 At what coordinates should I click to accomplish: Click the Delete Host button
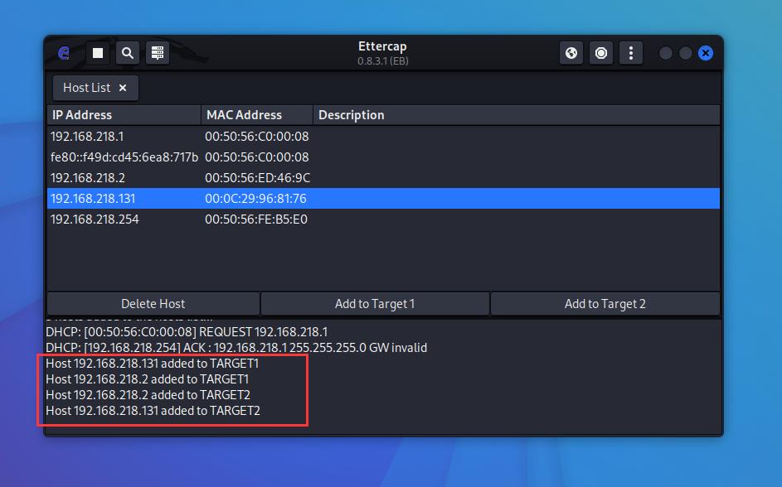tap(153, 304)
